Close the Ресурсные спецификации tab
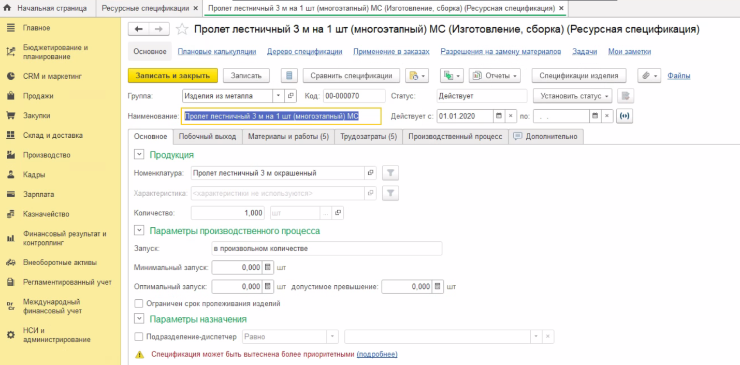 point(195,8)
